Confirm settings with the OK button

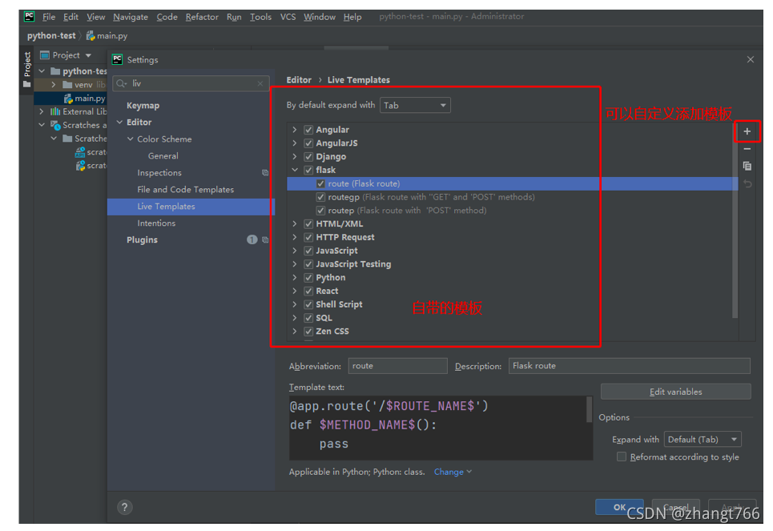coord(619,507)
